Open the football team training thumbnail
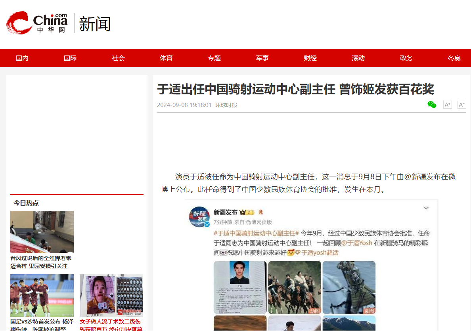This screenshot has width=471, height=331. tap(42, 295)
